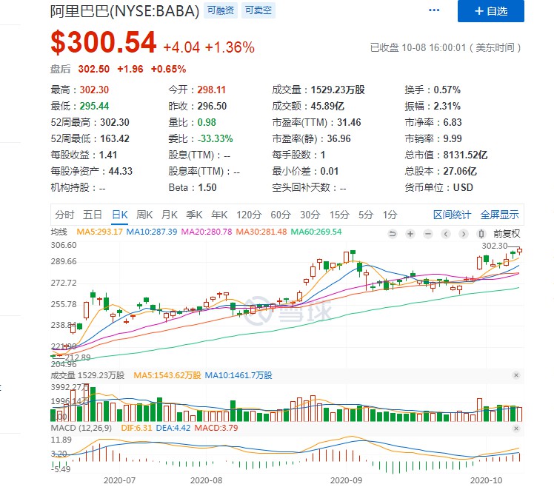The width and height of the screenshot is (554, 487).
Task: Open the 区间统计 range statistics link
Action: pyautogui.click(x=453, y=215)
